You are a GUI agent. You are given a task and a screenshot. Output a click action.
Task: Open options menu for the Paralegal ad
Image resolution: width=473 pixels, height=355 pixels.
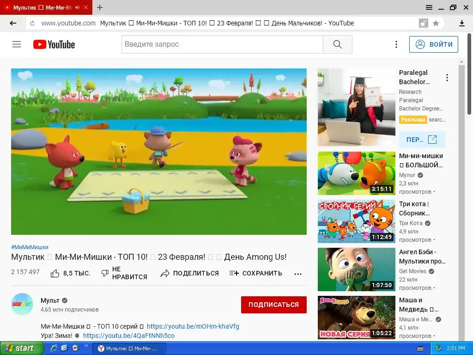tap(447, 78)
